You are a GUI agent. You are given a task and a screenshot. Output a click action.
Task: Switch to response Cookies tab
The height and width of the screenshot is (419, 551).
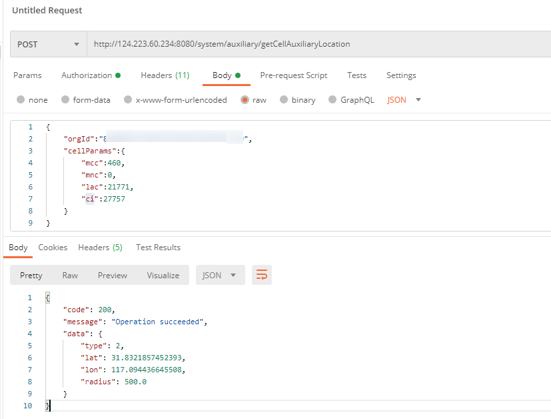tap(53, 248)
